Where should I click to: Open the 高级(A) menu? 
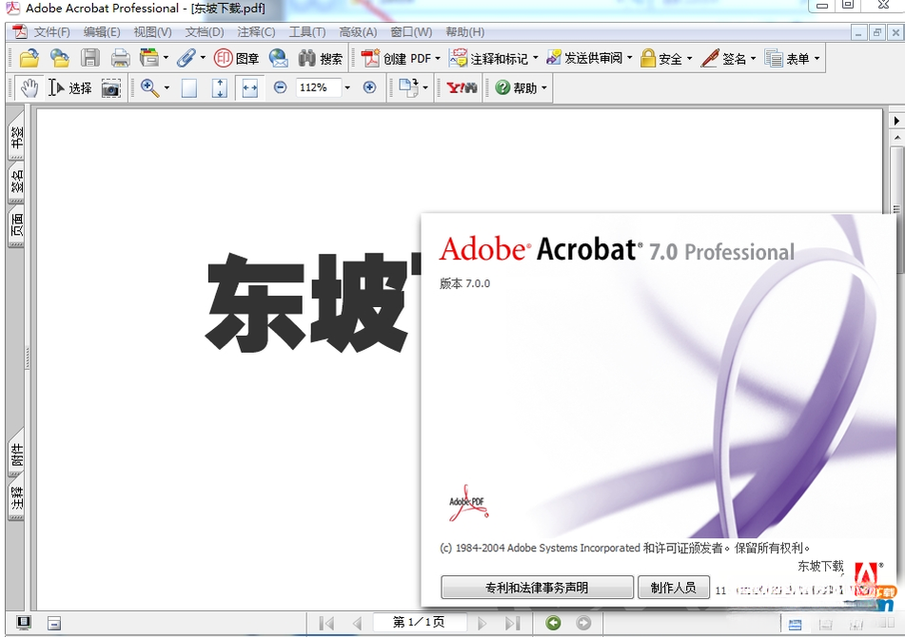[x=358, y=32]
